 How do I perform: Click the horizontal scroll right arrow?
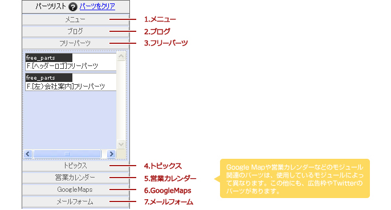pyautogui.click(x=111, y=154)
